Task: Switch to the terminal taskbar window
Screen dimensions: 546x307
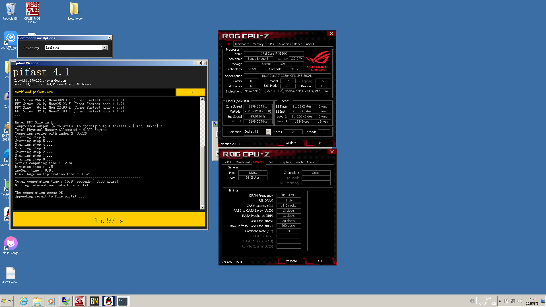Action: (x=123, y=301)
